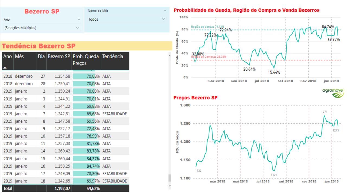Click the 84,37% cell for janeiro 15
The height and width of the screenshot is (195, 347).
(86, 158)
